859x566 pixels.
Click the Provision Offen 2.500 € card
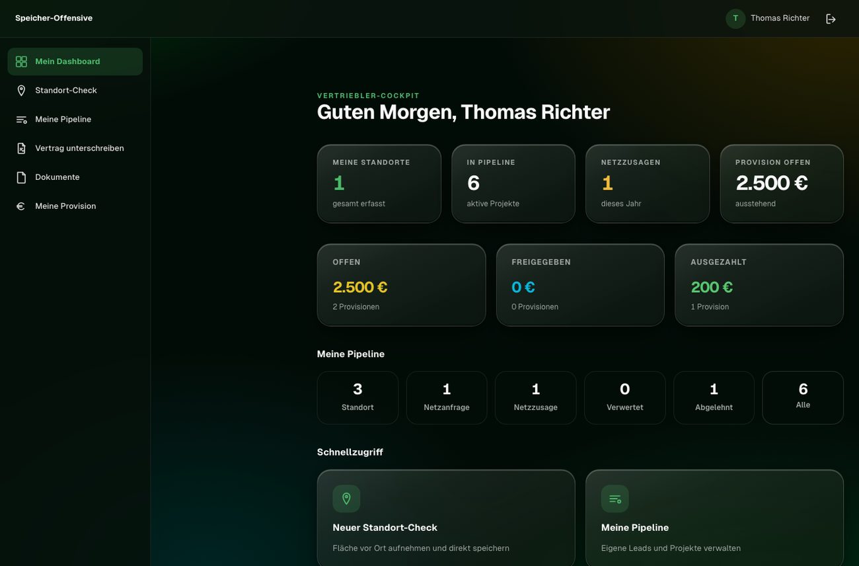click(x=782, y=184)
